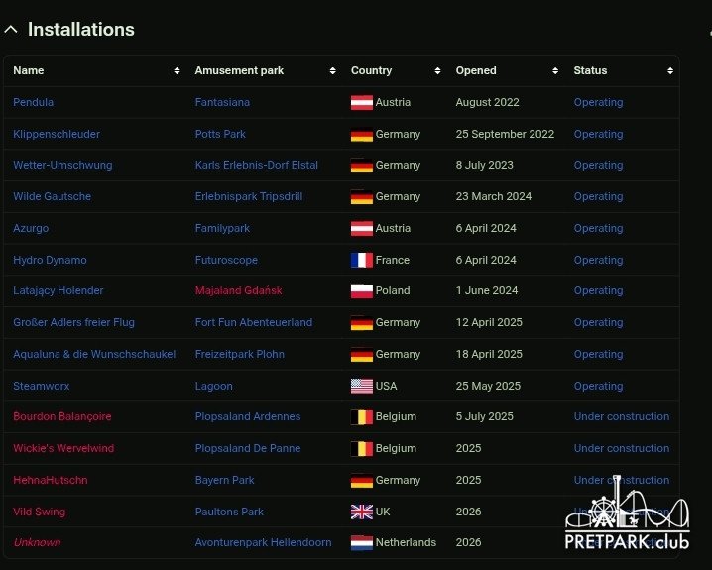The image size is (712, 570).
Task: Click the USA flag icon
Action: [362, 387]
